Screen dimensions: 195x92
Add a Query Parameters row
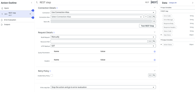pos(155,51)
